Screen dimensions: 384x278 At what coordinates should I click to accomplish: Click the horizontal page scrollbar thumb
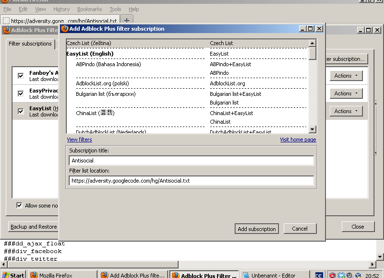(x=93, y=264)
